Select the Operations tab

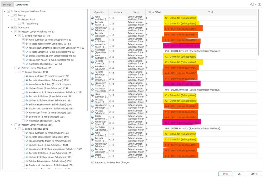(22, 4)
